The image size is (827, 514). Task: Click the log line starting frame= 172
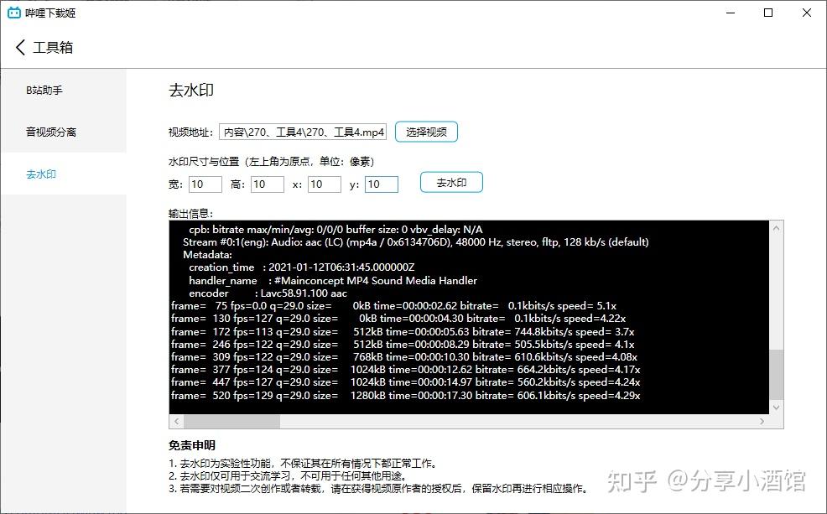pyautogui.click(x=403, y=331)
